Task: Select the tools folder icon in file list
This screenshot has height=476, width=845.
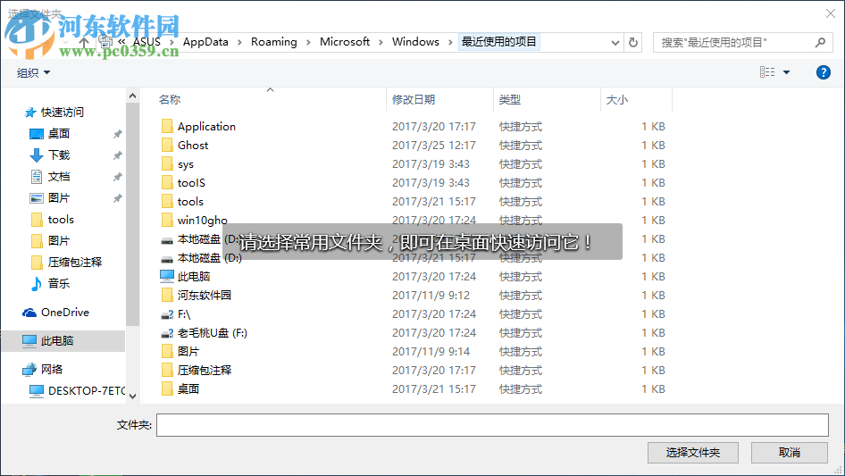Action: (167, 202)
